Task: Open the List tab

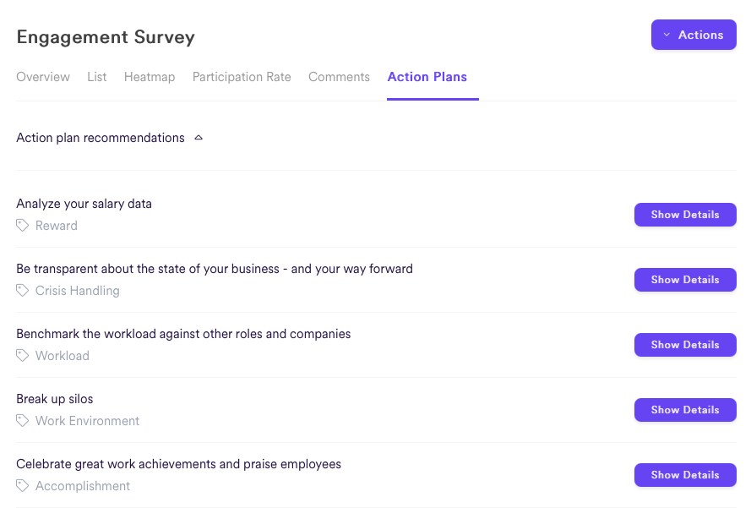Action: (97, 77)
